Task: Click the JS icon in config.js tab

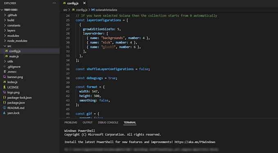Action: point(64,3)
